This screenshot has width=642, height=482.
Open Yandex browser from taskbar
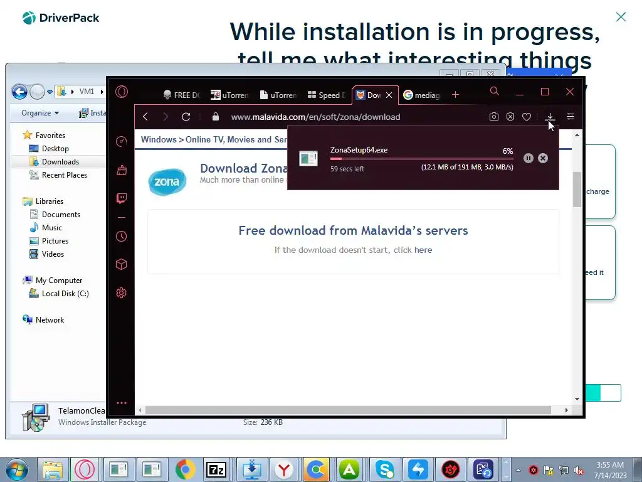coord(283,469)
